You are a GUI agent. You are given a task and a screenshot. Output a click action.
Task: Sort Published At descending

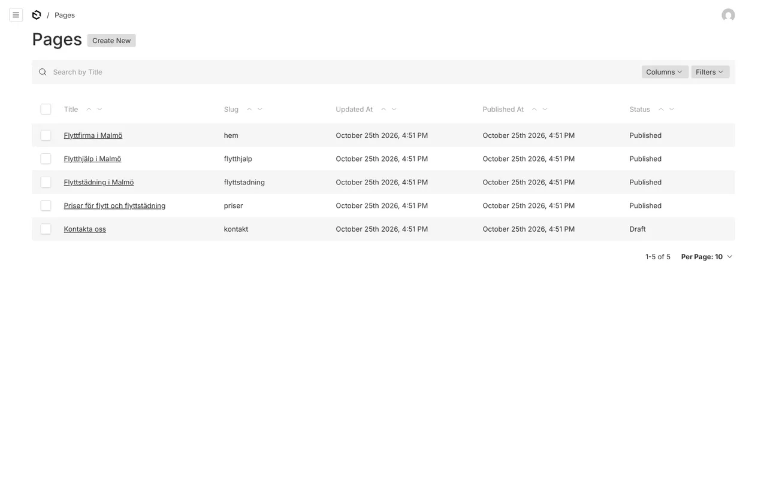(545, 109)
